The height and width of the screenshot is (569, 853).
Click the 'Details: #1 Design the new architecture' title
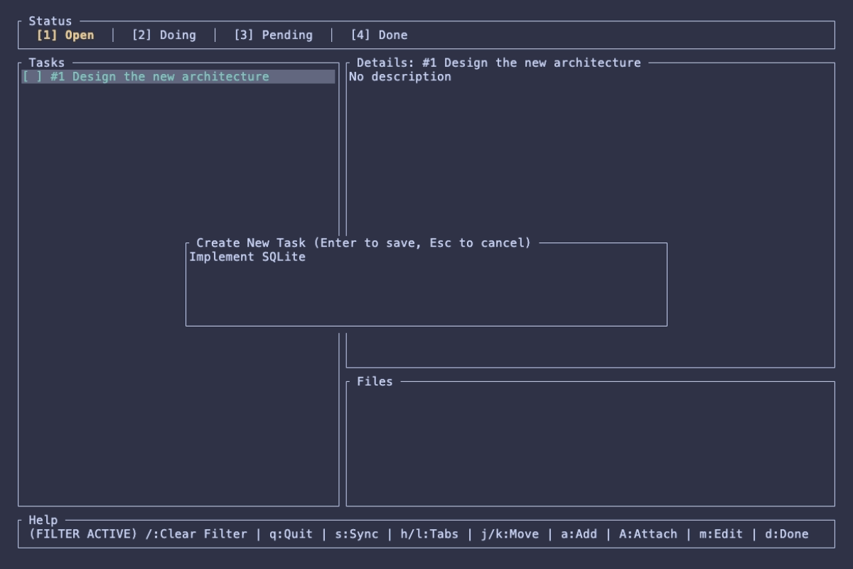coord(498,63)
